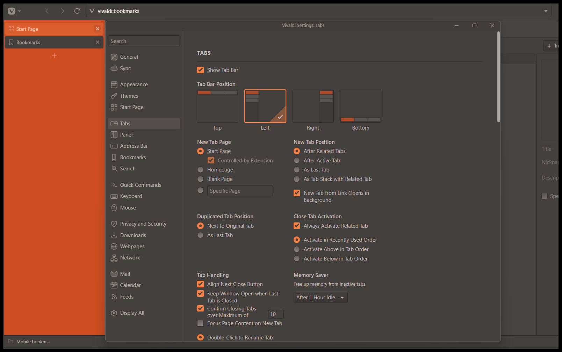Select the Tabs settings category
Image resolution: width=562 pixels, height=352 pixels.
(144, 124)
